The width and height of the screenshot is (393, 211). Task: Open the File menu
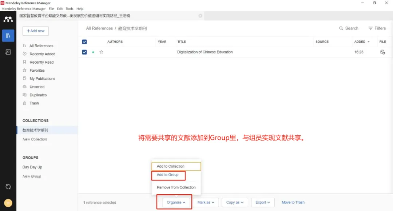51,9
